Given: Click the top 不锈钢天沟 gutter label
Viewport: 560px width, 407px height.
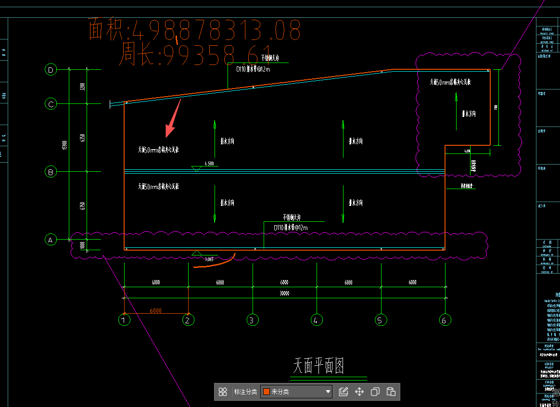Looking at the screenshot, I should click(270, 58).
